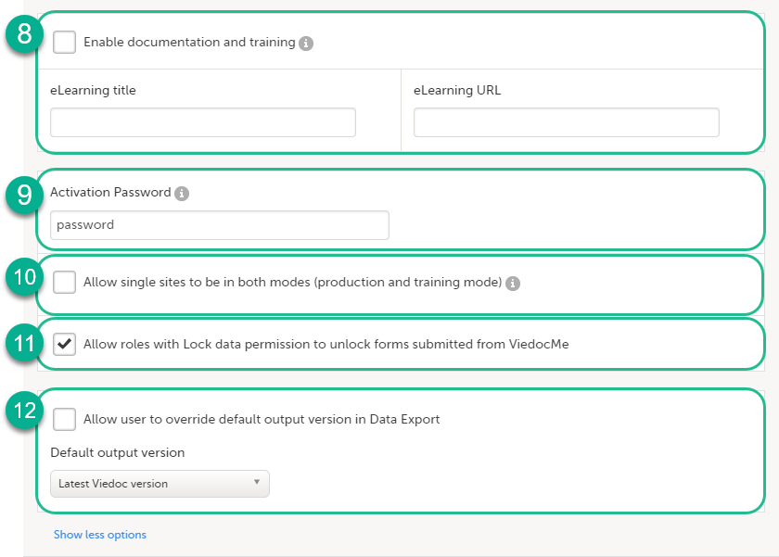The image size is (779, 557).
Task: Click the green number 9 badge
Action: click(22, 196)
